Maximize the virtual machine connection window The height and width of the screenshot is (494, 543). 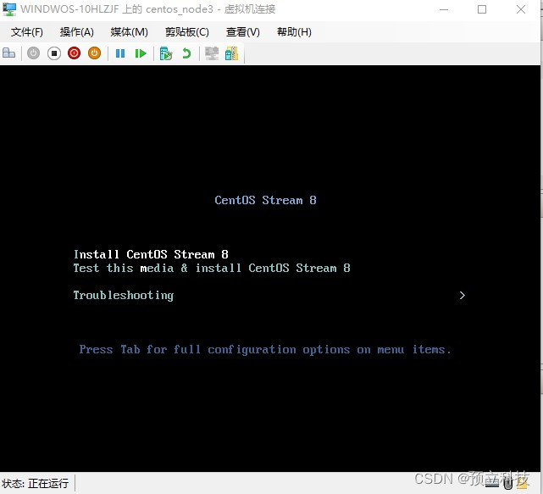[x=482, y=9]
